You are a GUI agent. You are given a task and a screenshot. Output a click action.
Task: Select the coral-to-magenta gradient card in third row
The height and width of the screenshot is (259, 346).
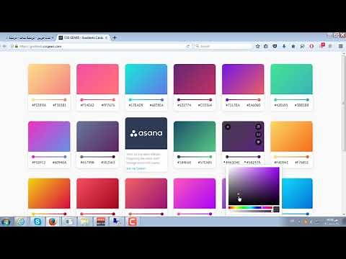tap(146, 194)
